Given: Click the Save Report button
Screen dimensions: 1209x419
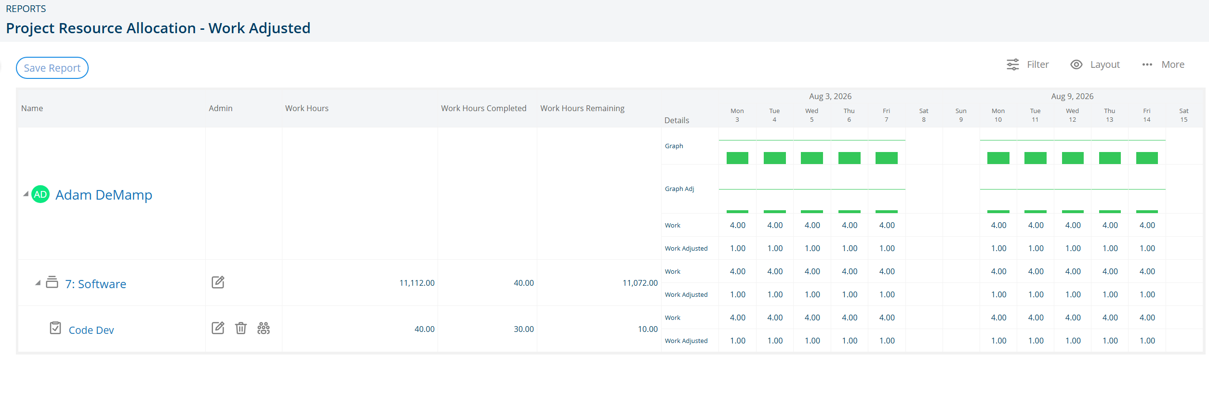Looking at the screenshot, I should pyautogui.click(x=52, y=68).
